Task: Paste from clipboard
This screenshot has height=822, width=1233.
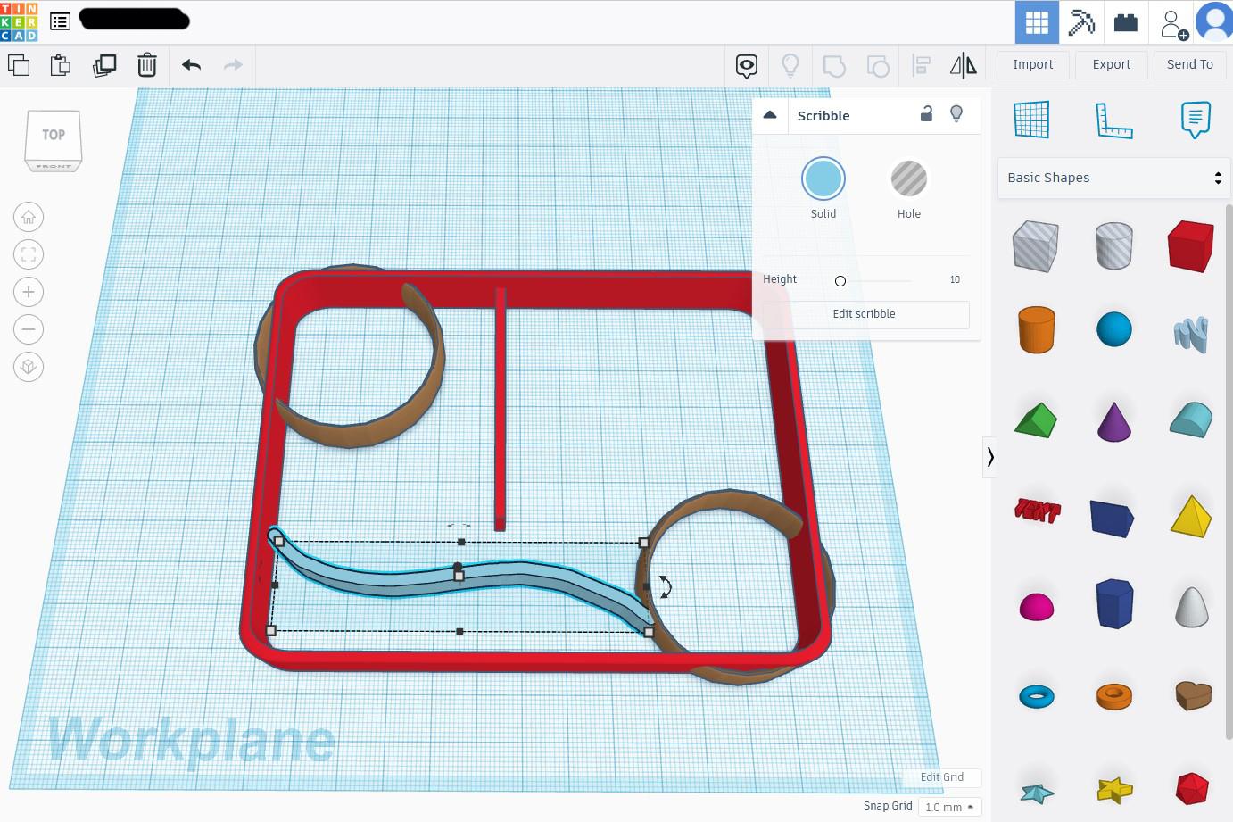Action: click(x=61, y=65)
